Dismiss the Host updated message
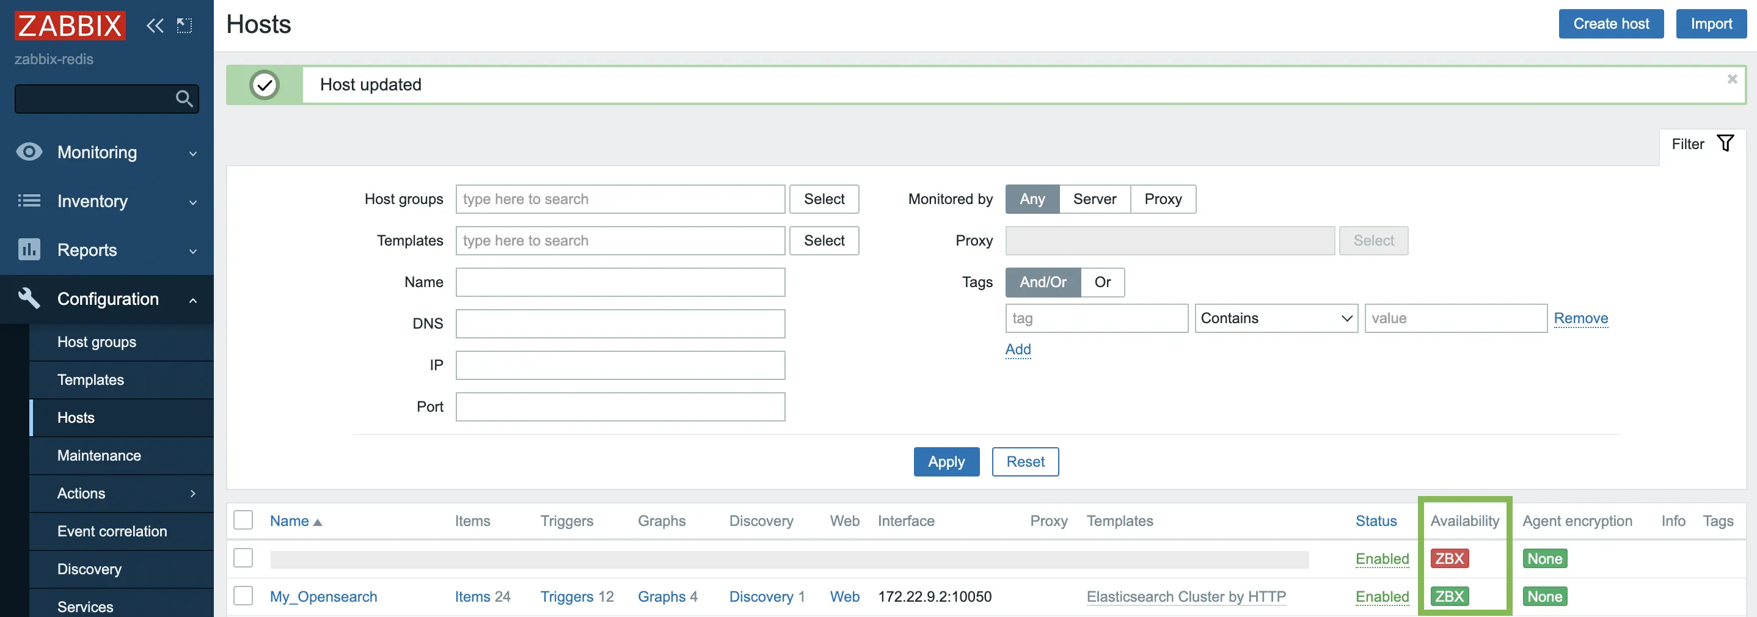 click(x=1732, y=80)
